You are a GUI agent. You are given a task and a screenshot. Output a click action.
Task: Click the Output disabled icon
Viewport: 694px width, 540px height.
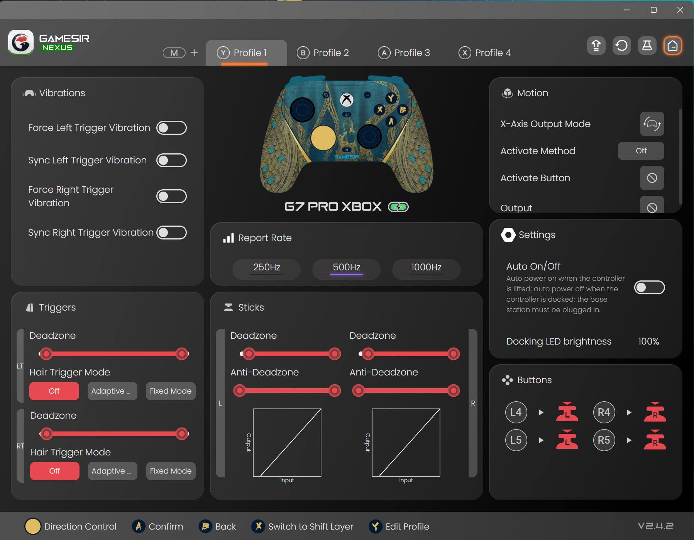pyautogui.click(x=652, y=205)
